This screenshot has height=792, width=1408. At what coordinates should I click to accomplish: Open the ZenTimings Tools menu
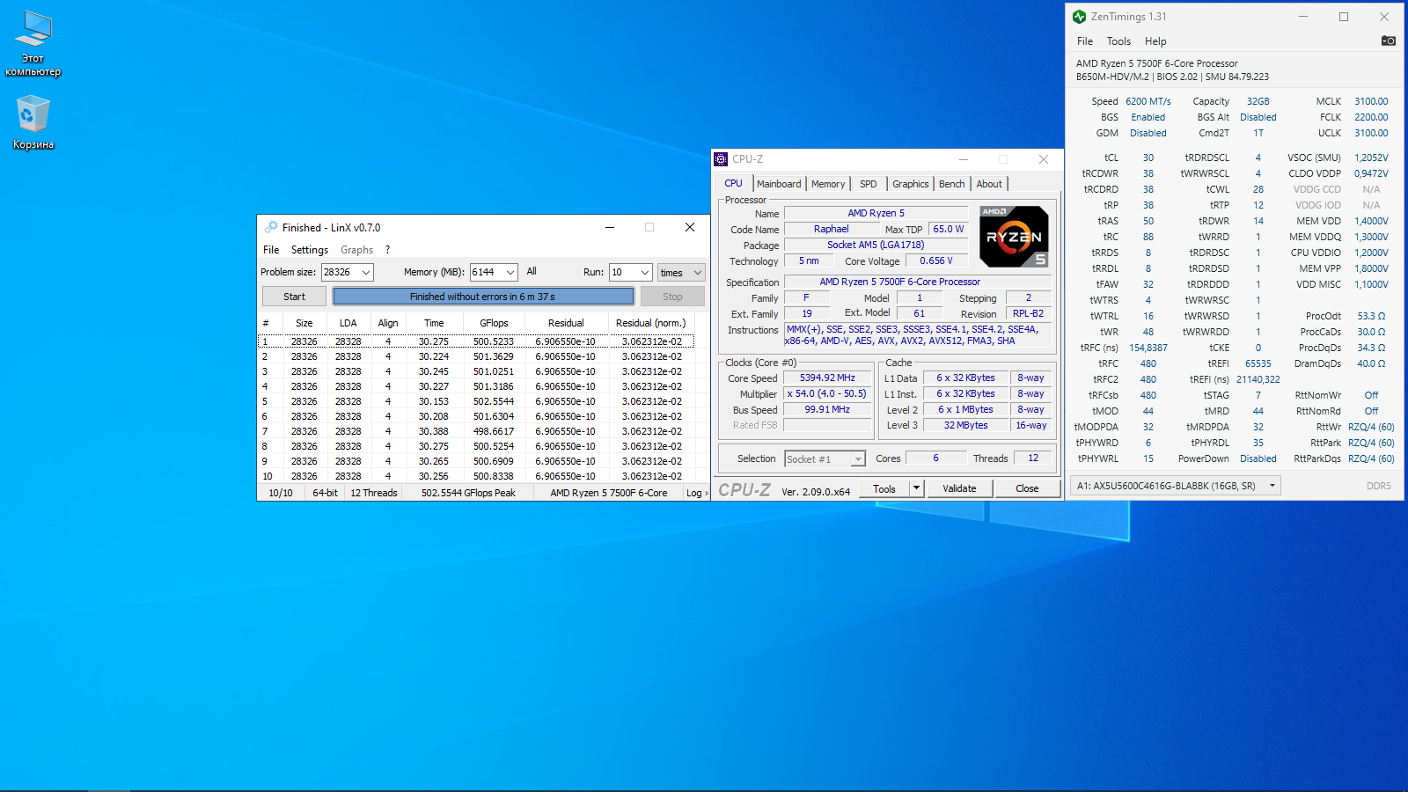tap(1118, 41)
